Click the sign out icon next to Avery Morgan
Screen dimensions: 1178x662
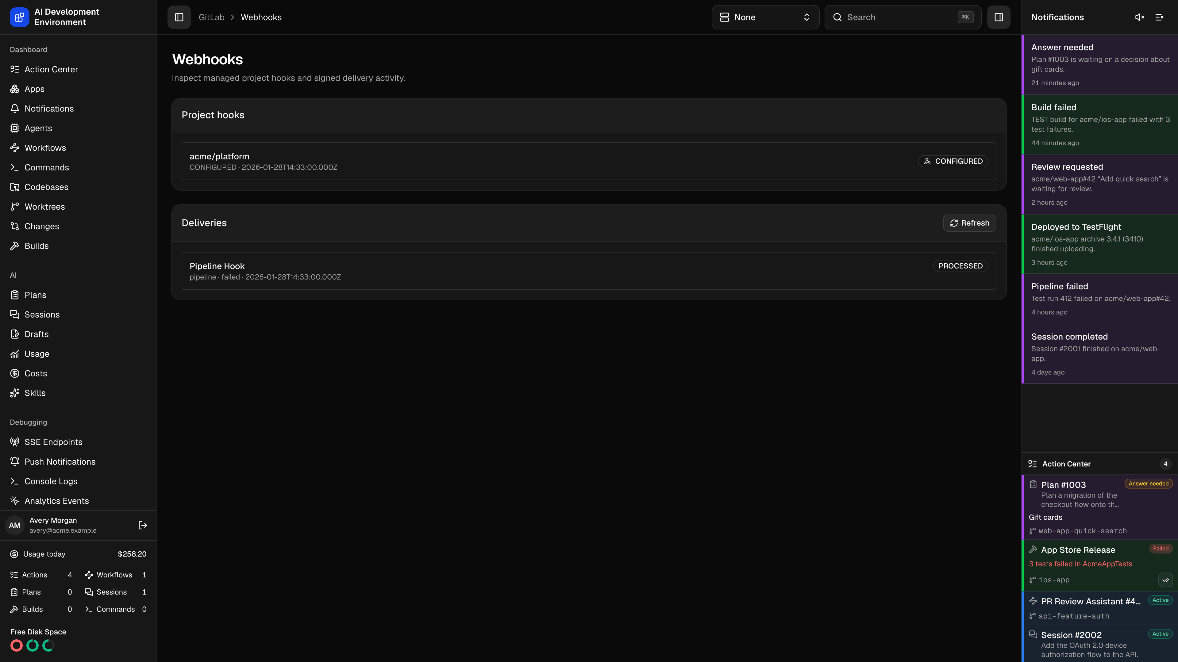click(x=143, y=525)
